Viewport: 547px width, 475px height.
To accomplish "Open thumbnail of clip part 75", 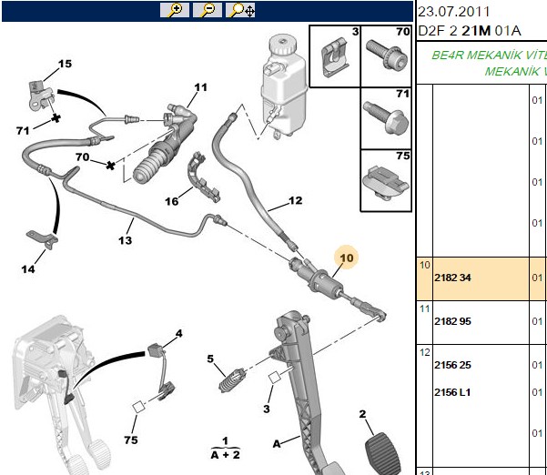I will (x=386, y=181).
